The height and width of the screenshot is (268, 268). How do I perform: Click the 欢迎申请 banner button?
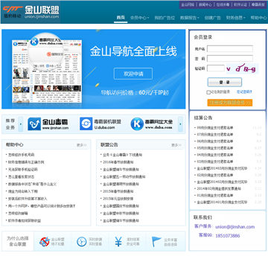(x=133, y=74)
